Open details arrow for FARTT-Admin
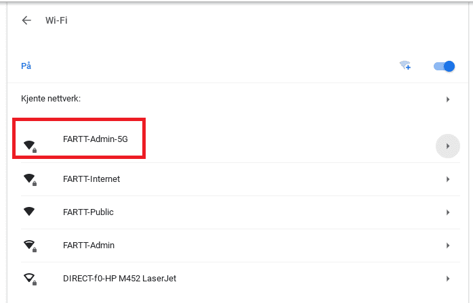 click(448, 246)
